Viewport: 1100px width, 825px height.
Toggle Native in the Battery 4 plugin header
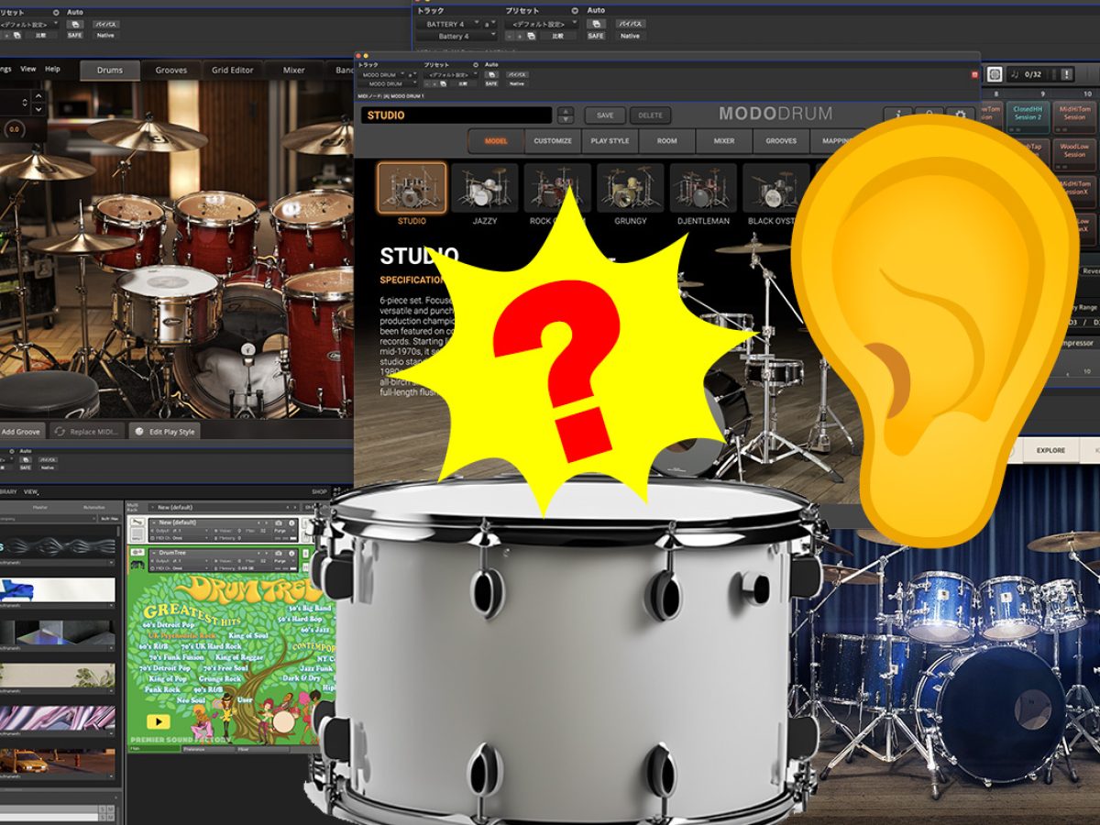click(x=630, y=36)
